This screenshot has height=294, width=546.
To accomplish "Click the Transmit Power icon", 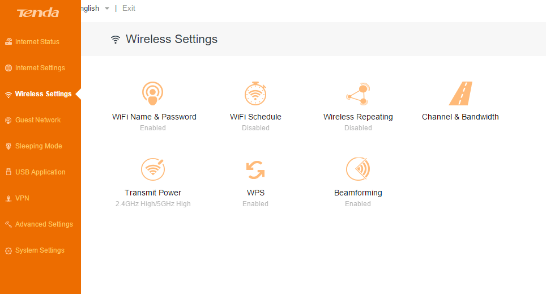I will pos(152,169).
